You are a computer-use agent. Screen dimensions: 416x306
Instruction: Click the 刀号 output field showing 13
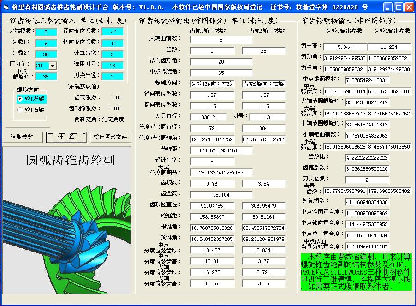267,117
